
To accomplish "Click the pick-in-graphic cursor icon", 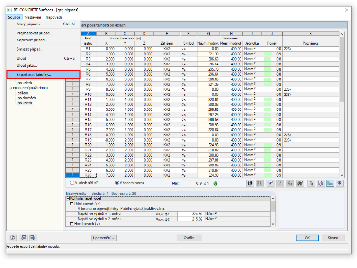I will (310, 183).
